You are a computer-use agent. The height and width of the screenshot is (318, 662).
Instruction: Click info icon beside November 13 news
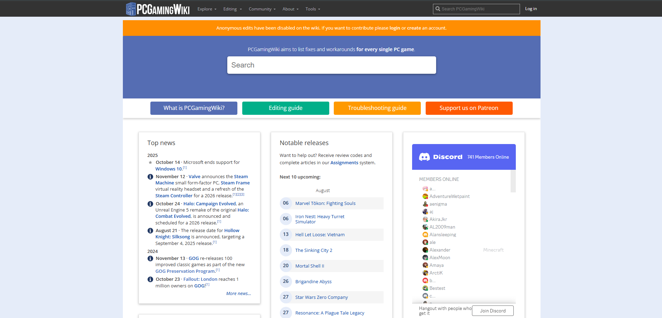[x=150, y=259]
